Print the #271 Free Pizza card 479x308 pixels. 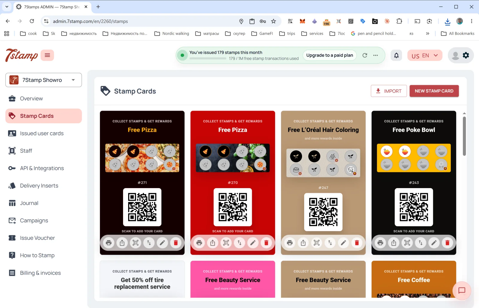pyautogui.click(x=109, y=243)
